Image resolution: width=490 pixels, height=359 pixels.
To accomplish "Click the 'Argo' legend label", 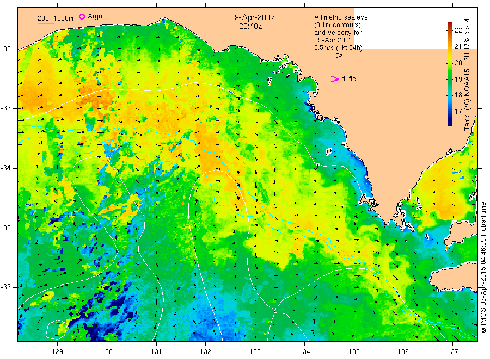I will 95,16.
